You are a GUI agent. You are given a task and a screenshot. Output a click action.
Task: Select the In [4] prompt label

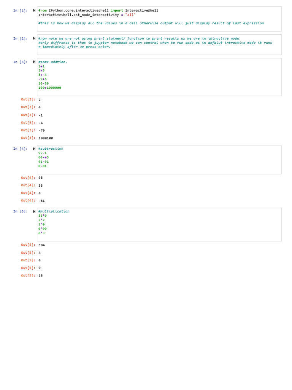(21, 149)
